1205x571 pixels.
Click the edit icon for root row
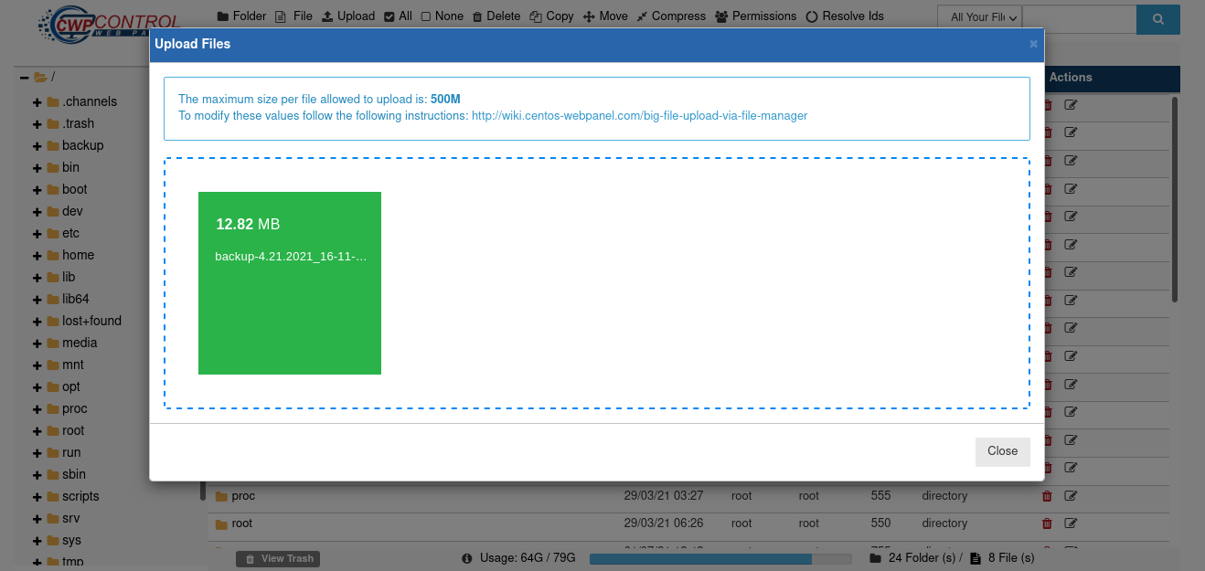tap(1071, 523)
